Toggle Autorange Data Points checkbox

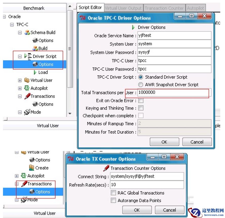tap(113, 200)
